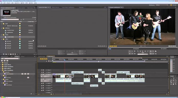The width and height of the screenshot is (178, 98).
Task: Click the CS Live button
Action: pyautogui.click(x=173, y=5)
